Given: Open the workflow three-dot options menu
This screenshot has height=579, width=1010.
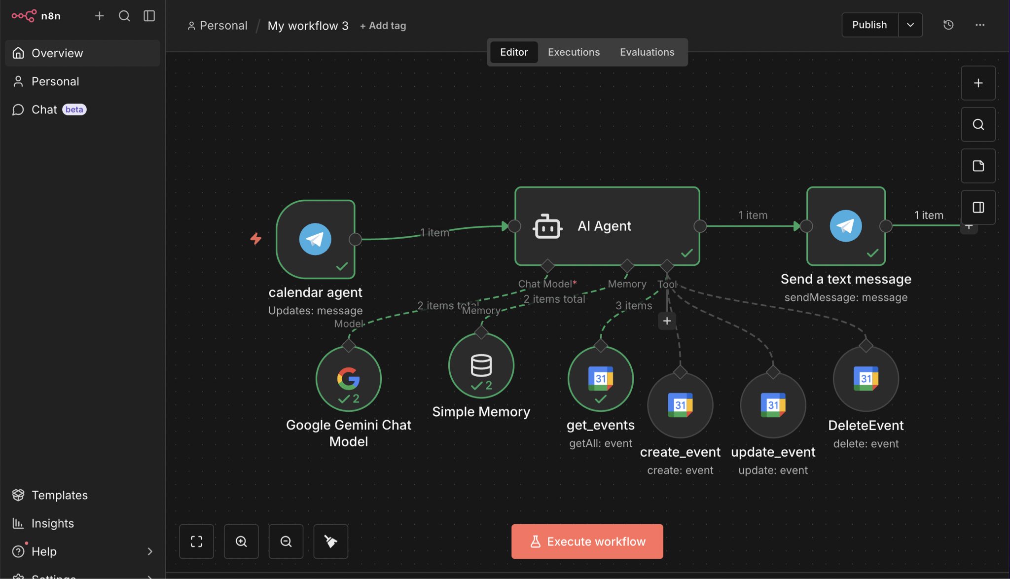Looking at the screenshot, I should coord(980,25).
